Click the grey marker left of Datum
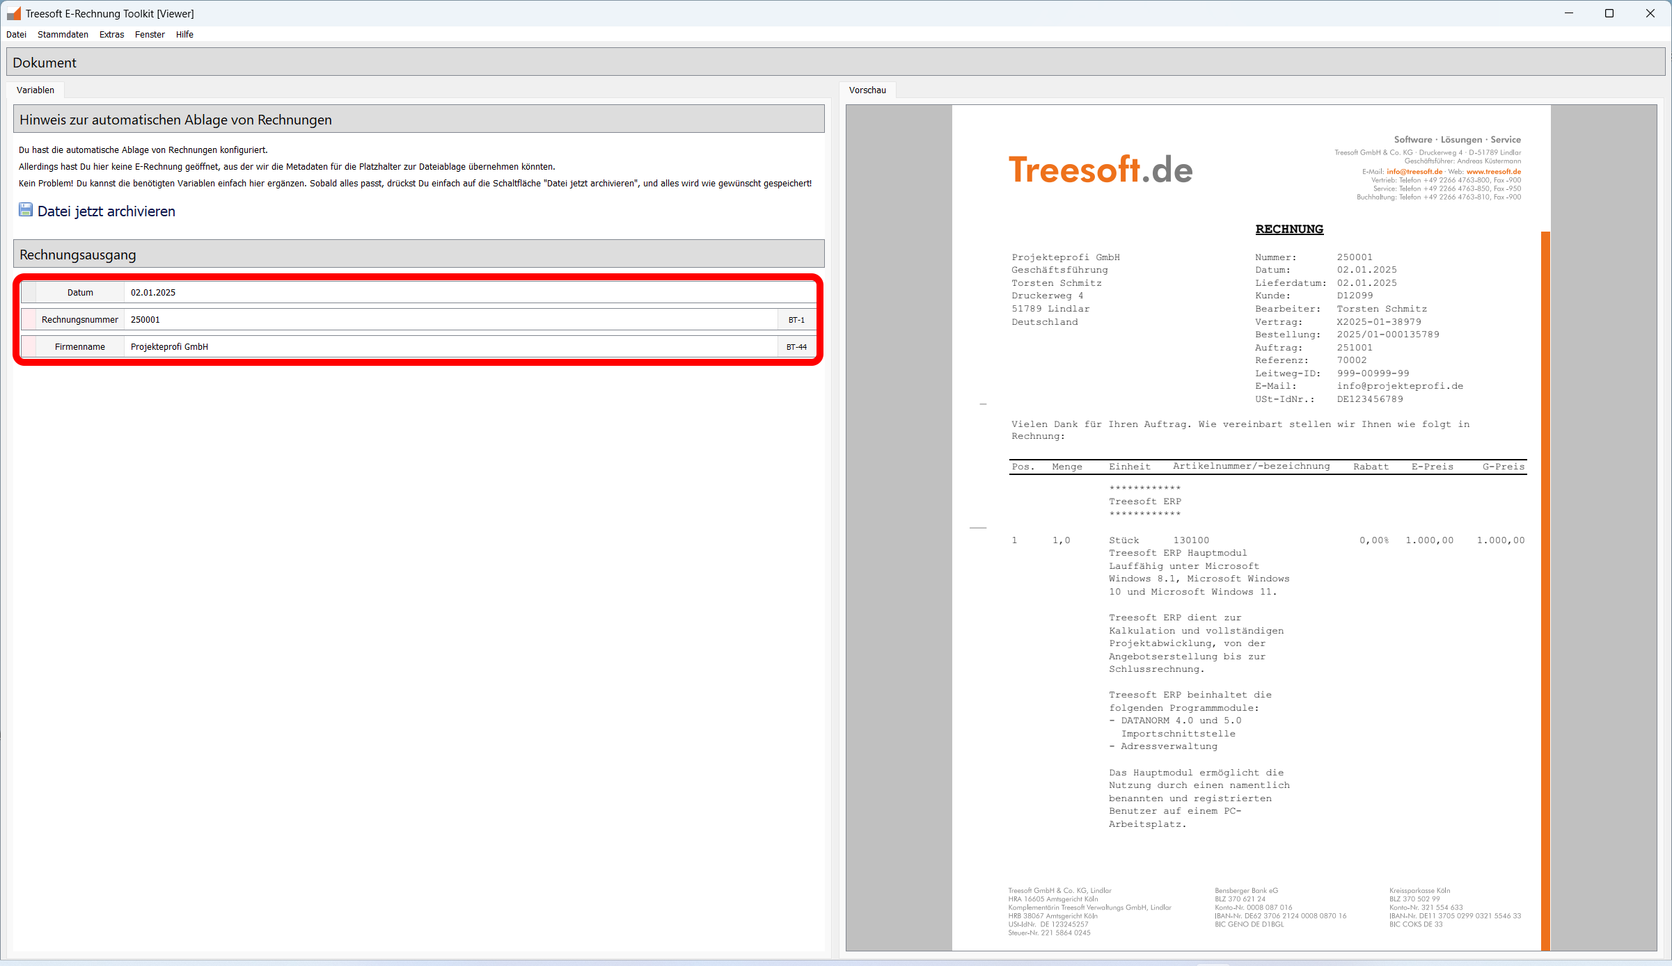1672x966 pixels. click(29, 293)
